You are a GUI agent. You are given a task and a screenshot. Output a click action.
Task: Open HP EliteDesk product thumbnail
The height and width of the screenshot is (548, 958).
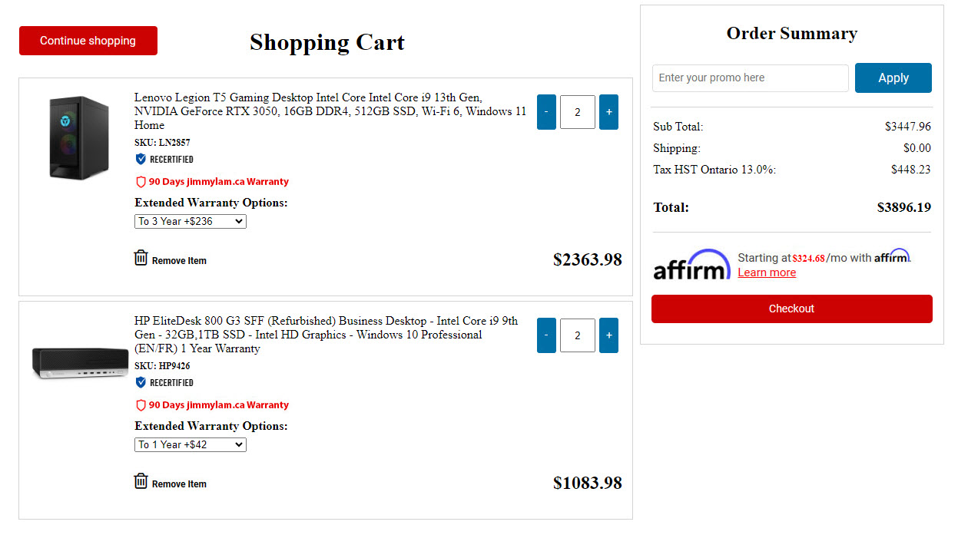click(80, 363)
